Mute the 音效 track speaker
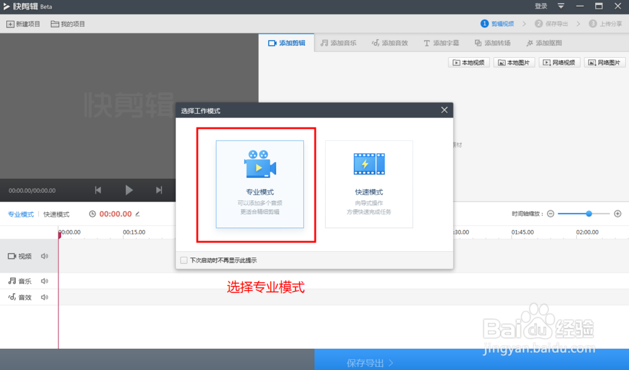 point(45,297)
